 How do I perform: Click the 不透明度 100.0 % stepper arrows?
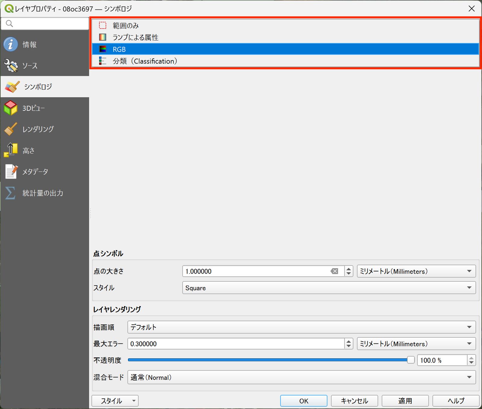coord(471,360)
